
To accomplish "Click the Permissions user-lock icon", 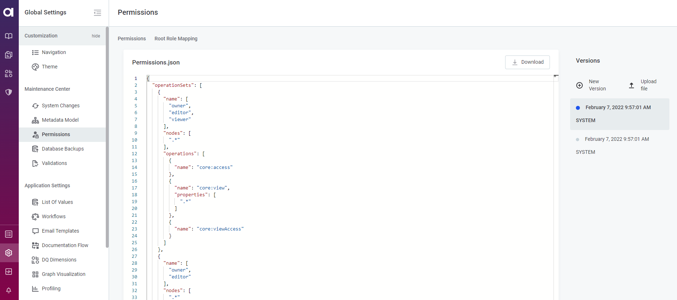I will tap(35, 135).
